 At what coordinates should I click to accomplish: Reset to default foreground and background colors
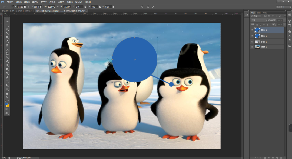[x=6, y=101]
